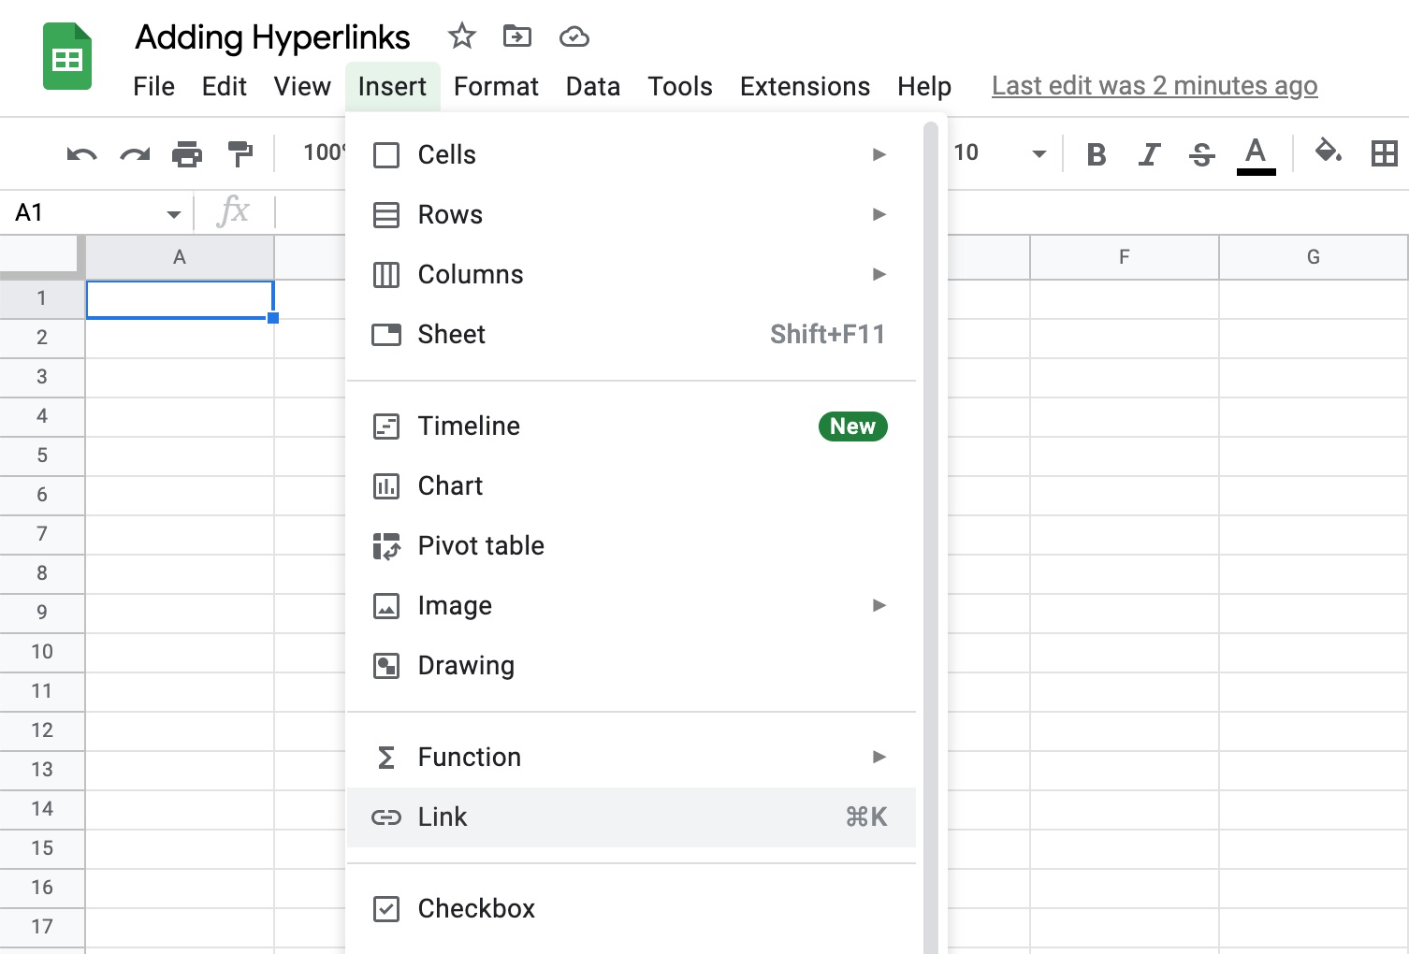This screenshot has width=1409, height=954.
Task: Toggle italic formatting
Action: tap(1149, 153)
